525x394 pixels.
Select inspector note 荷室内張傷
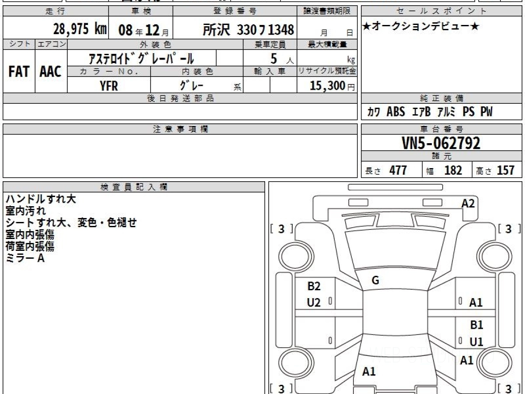pos(30,246)
